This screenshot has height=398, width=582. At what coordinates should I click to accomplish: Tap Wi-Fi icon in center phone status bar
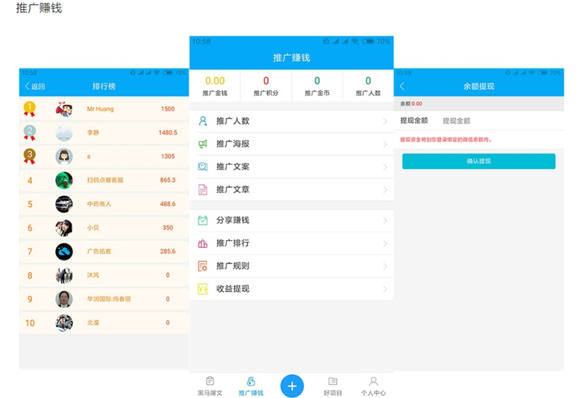(x=355, y=41)
